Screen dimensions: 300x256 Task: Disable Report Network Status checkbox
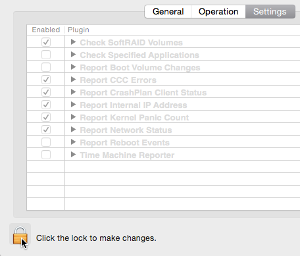tap(46, 130)
